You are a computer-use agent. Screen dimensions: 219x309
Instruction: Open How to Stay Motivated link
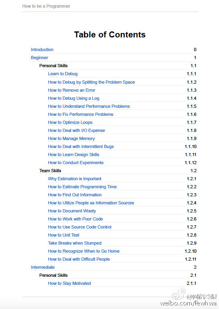(x=69, y=283)
